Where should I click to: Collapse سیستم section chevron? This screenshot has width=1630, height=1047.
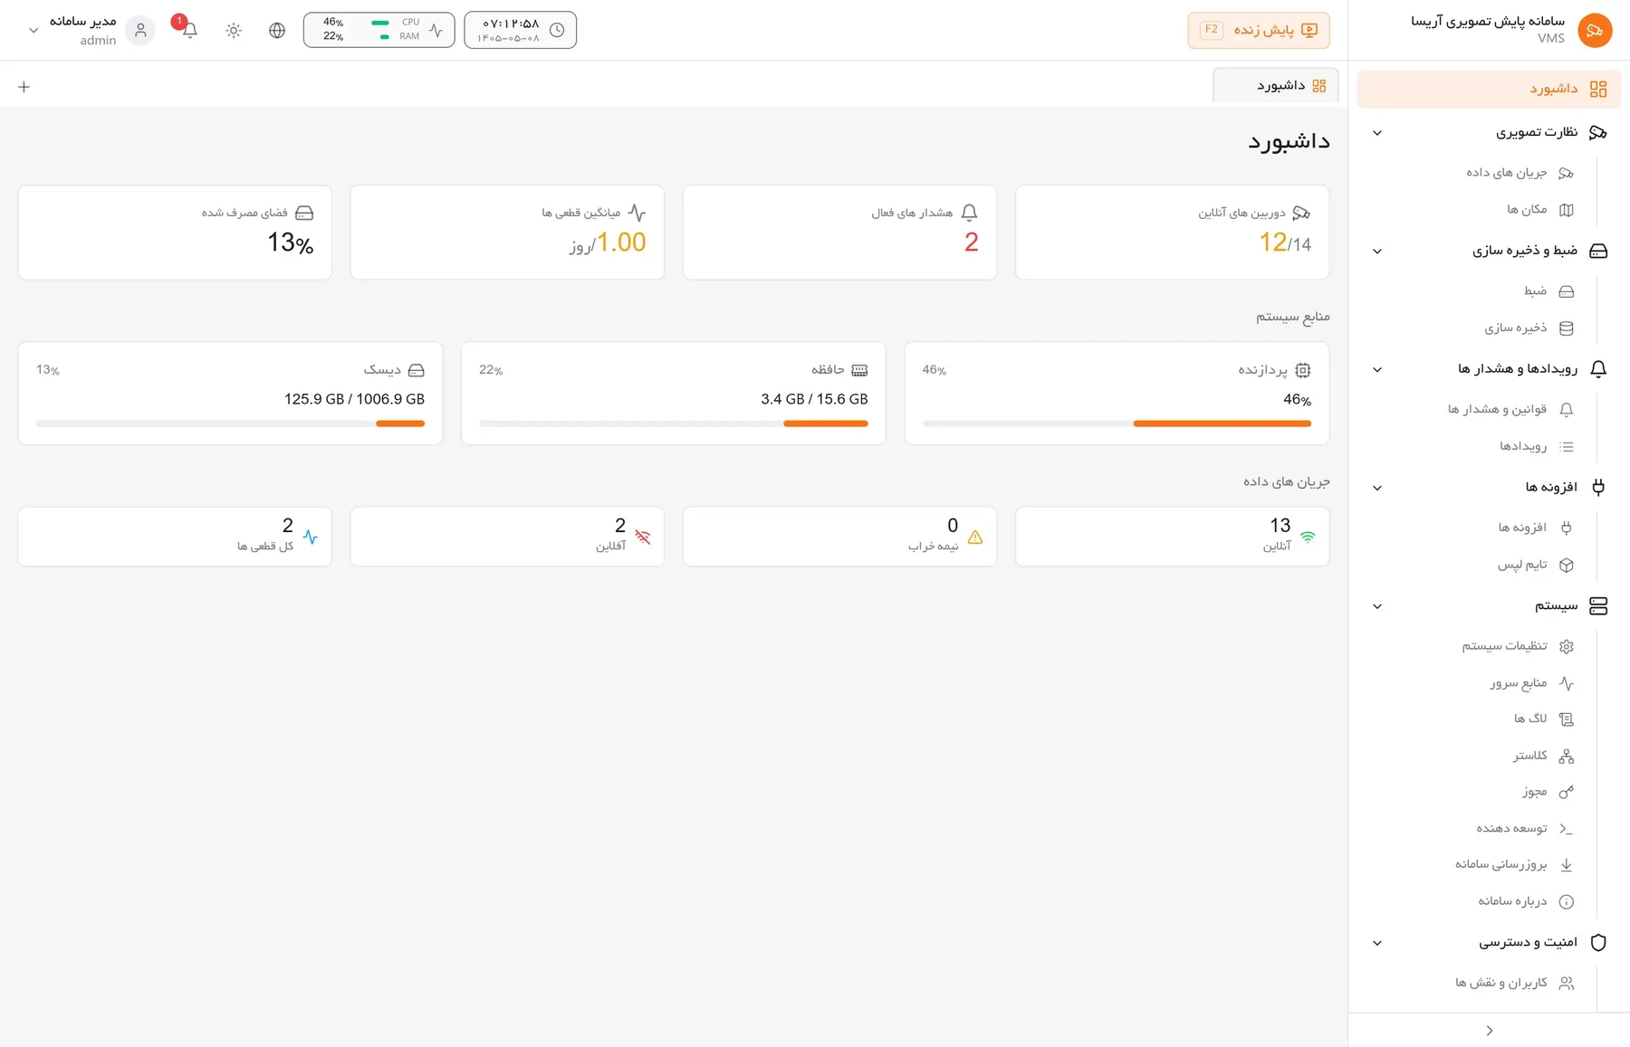pyautogui.click(x=1377, y=606)
